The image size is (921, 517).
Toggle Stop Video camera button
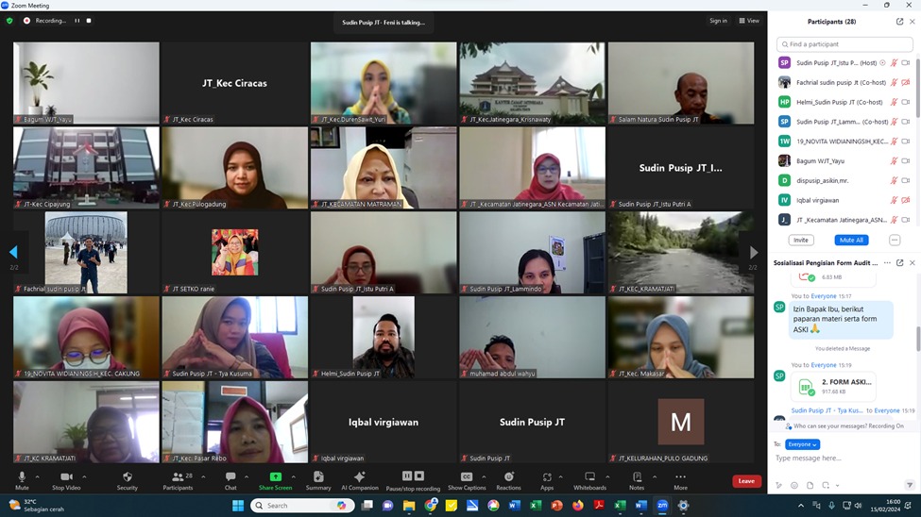pos(65,477)
